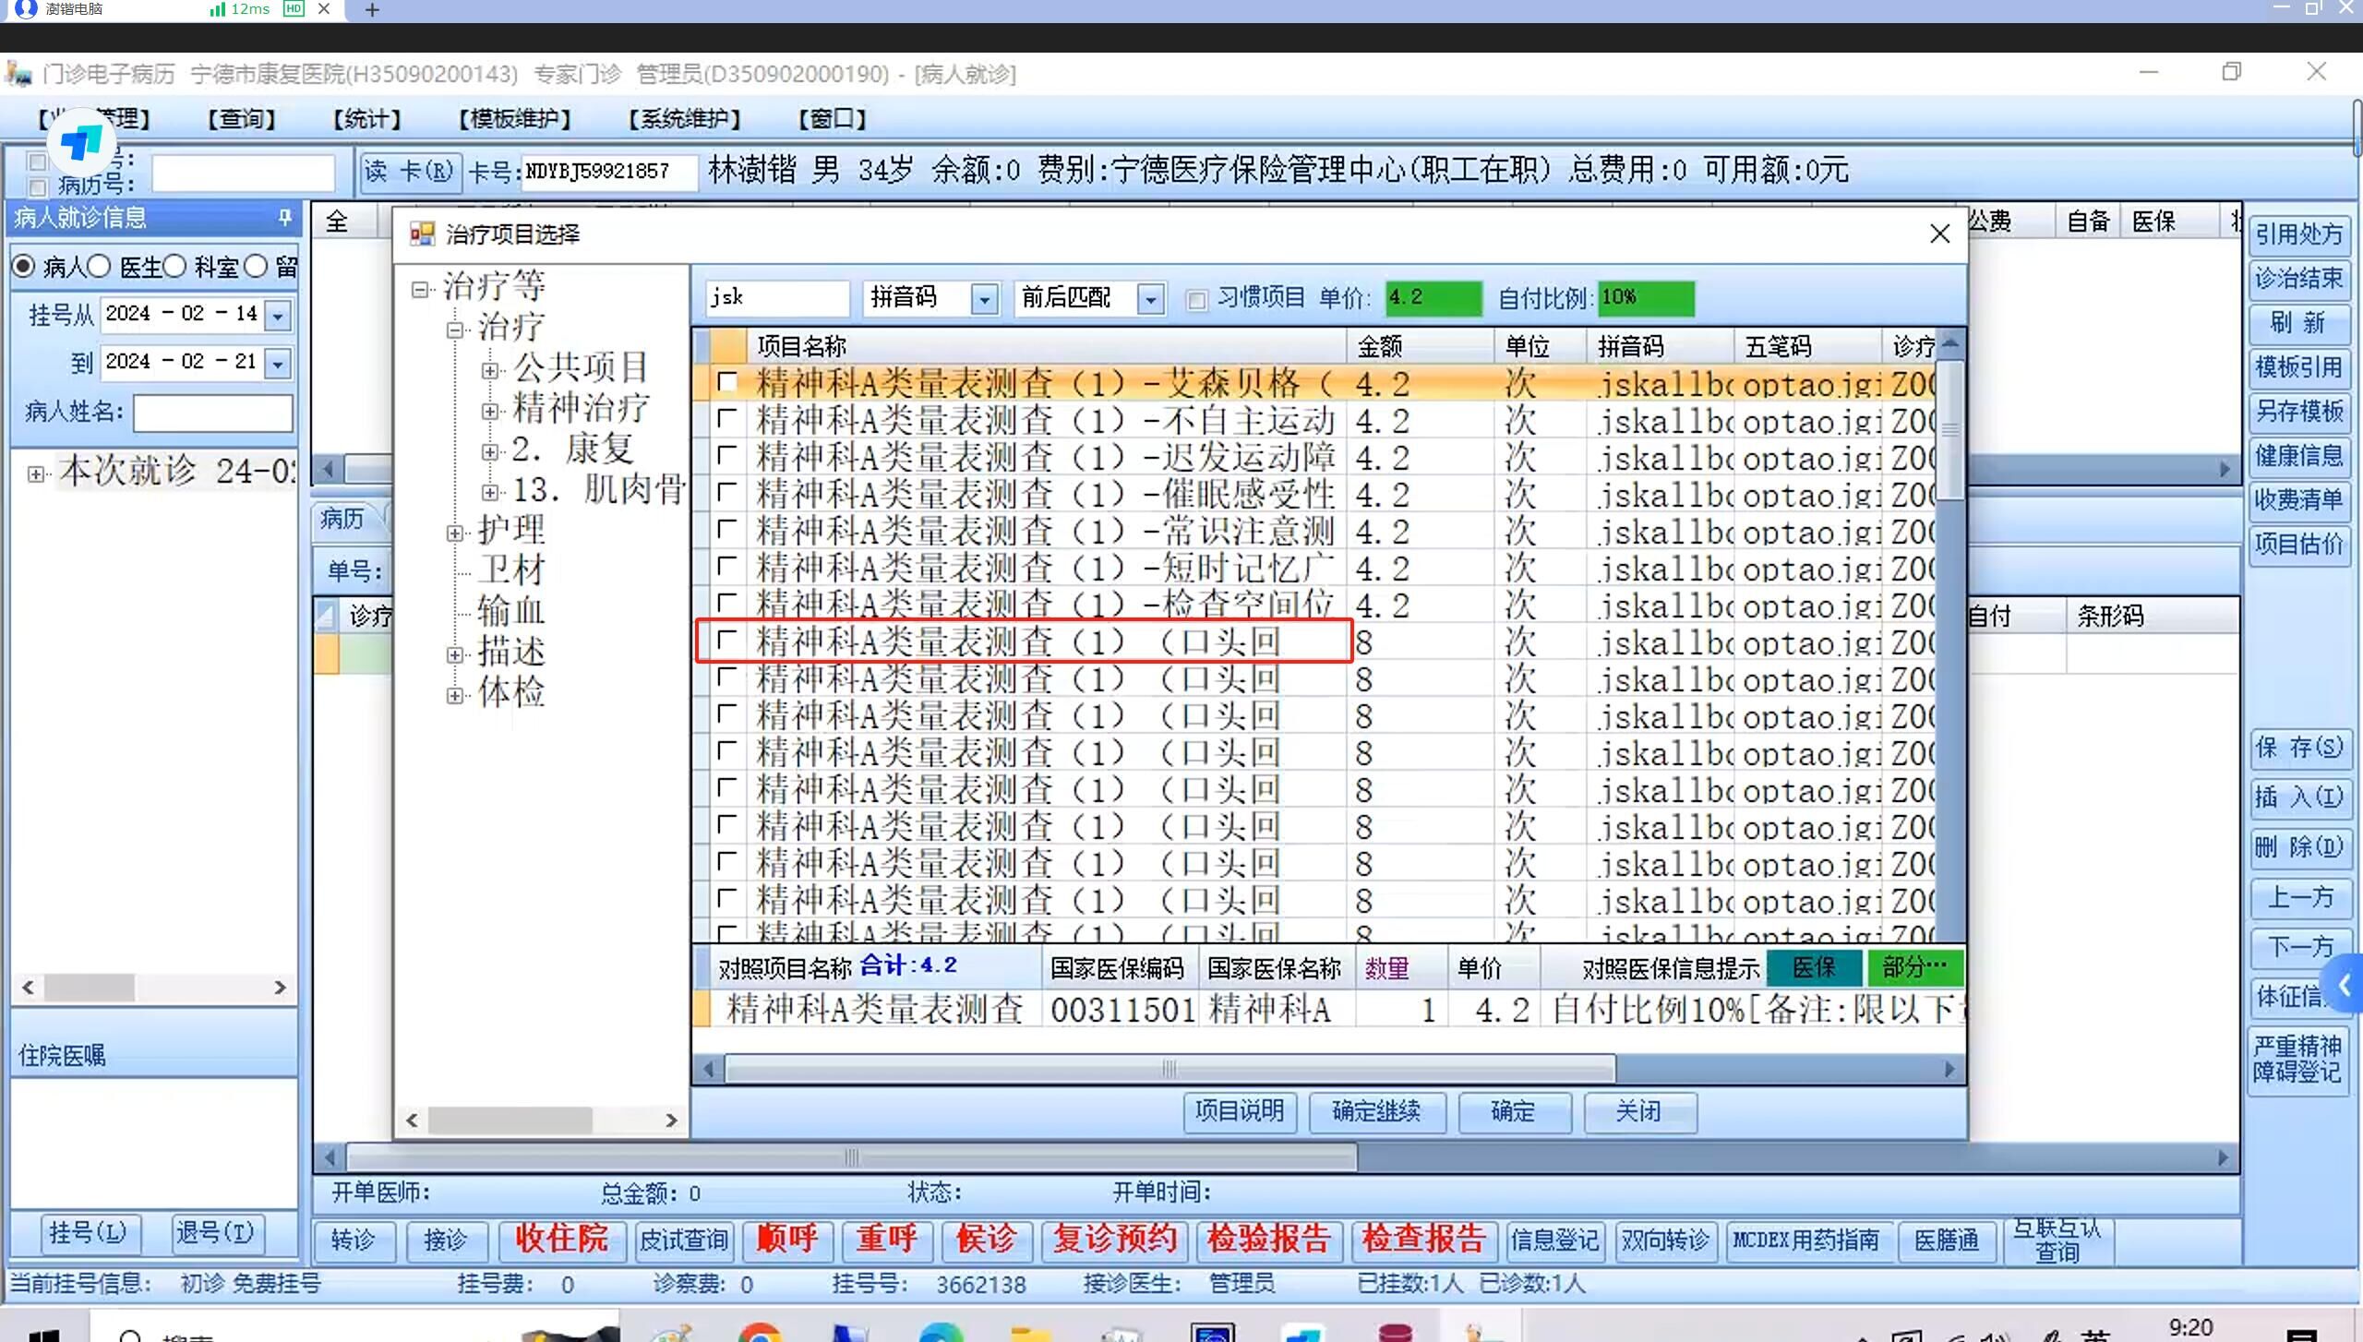Click the 读卡(R) button
The image size is (2363, 1342).
pos(409,172)
